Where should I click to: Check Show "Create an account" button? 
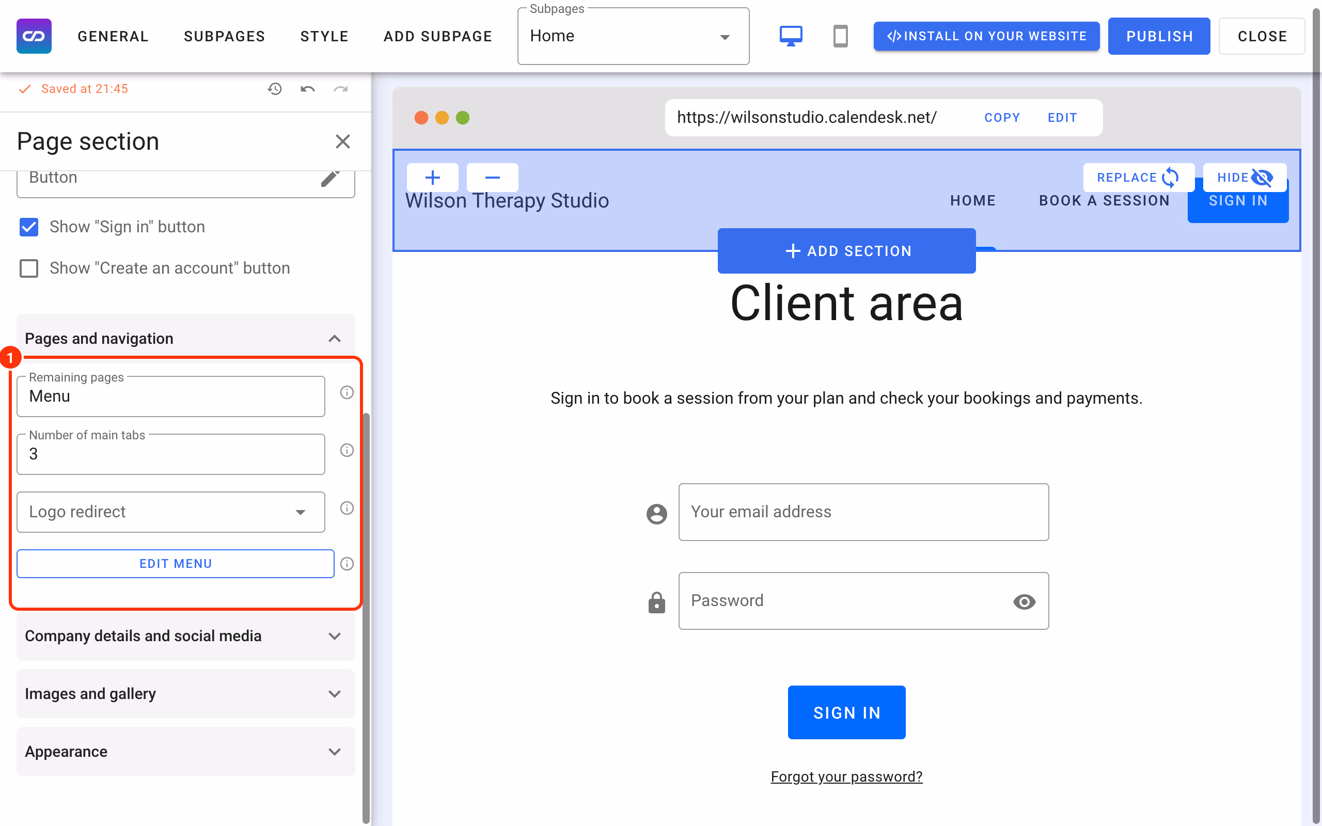tap(29, 268)
